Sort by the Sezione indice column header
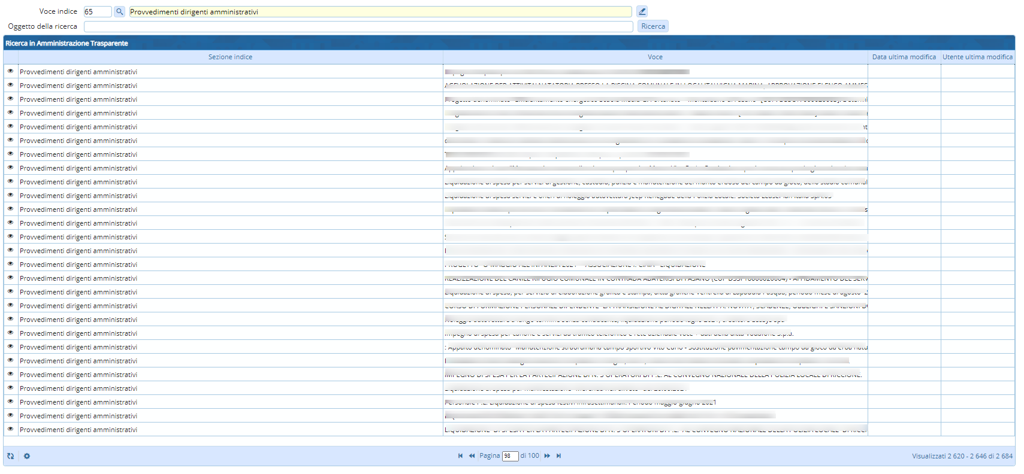This screenshot has width=1024, height=474. 230,57
